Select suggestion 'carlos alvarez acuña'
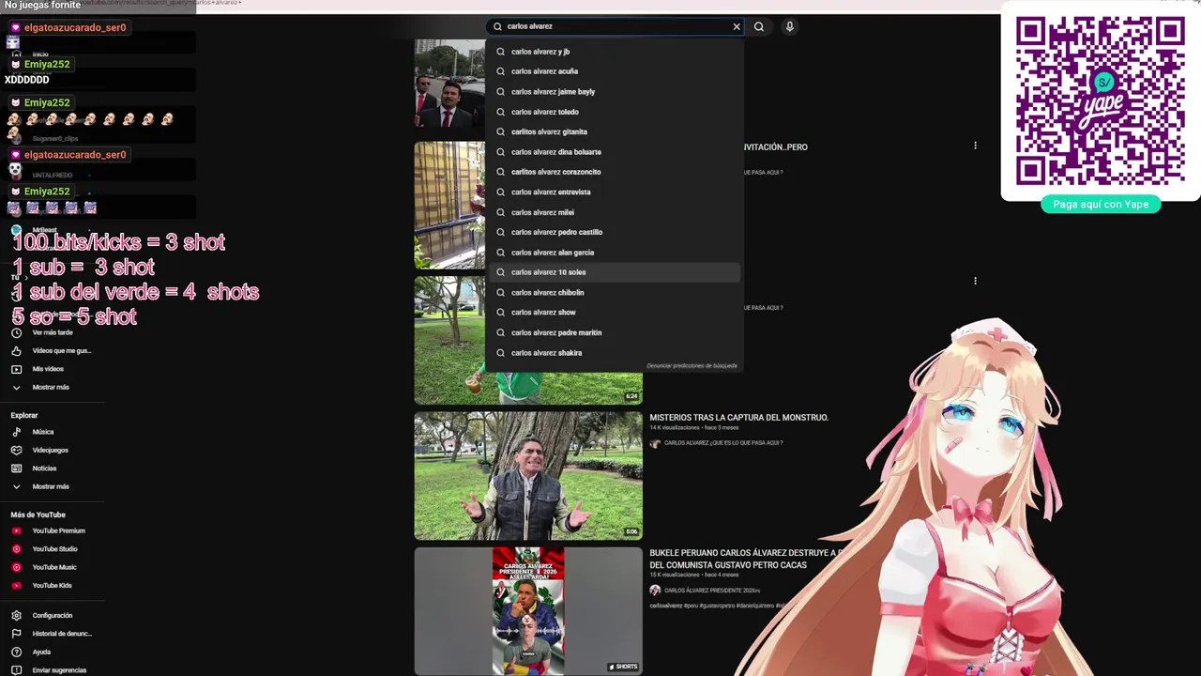This screenshot has width=1201, height=676. click(615, 71)
